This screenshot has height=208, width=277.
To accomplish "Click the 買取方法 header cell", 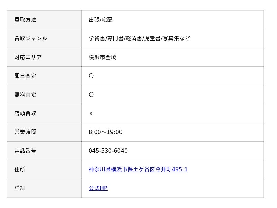I will [x=25, y=20].
